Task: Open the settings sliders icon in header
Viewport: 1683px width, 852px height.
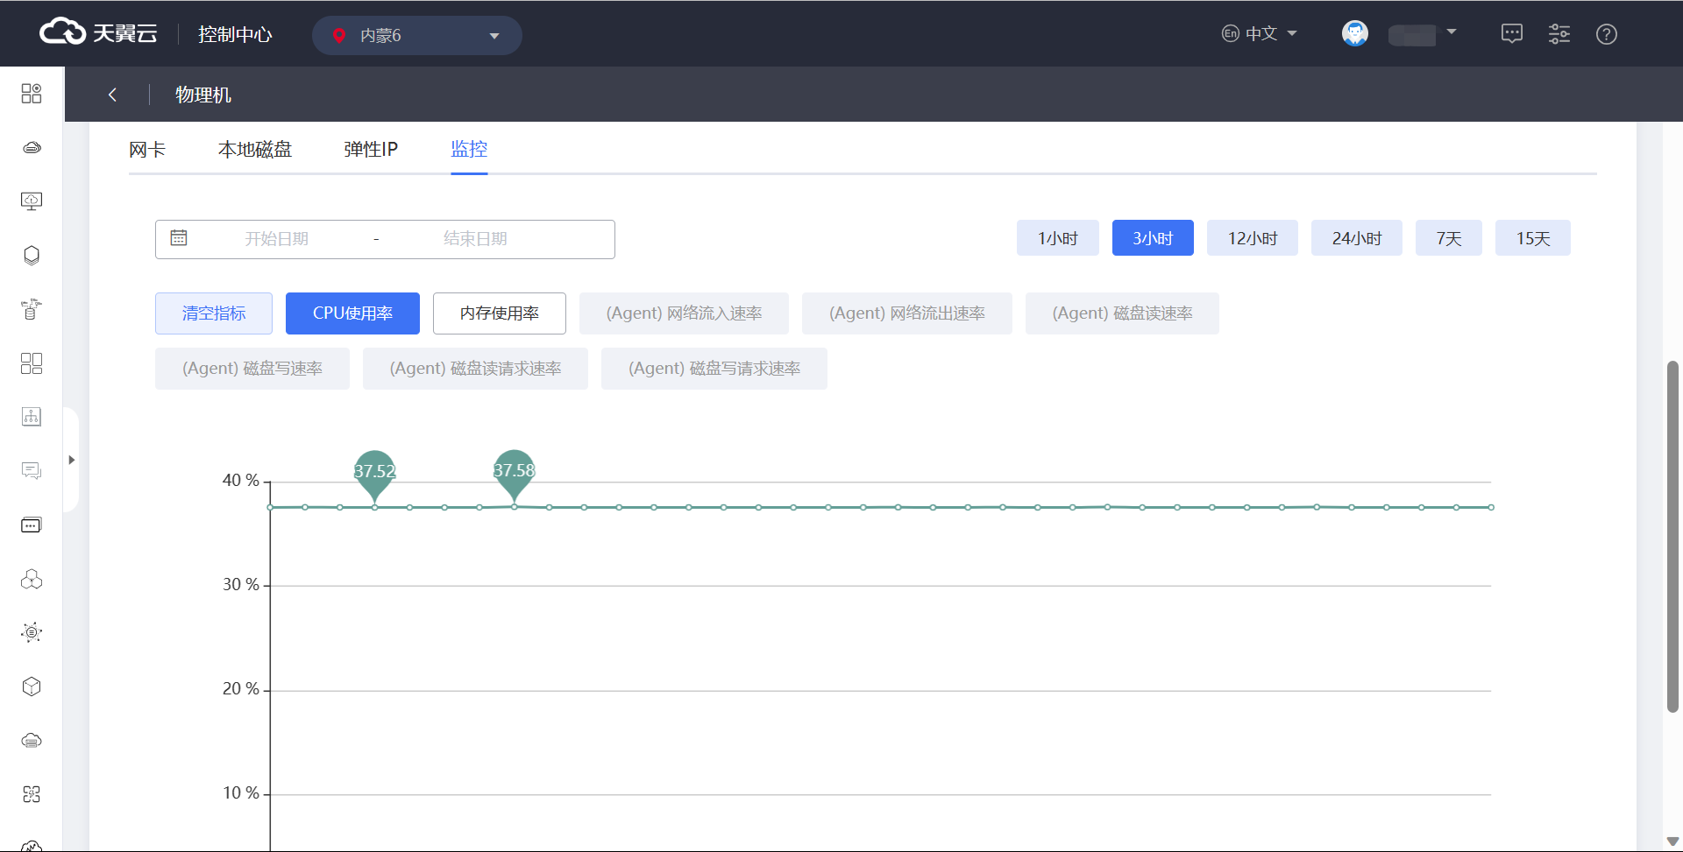Action: [1559, 34]
